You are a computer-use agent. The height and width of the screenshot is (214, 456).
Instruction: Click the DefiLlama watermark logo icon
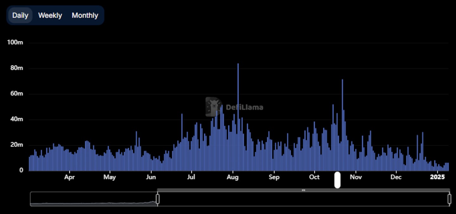click(214, 107)
